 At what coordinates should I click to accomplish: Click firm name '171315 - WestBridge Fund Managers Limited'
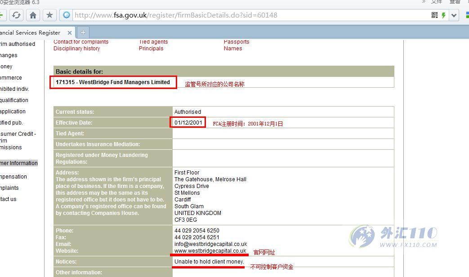(113, 82)
